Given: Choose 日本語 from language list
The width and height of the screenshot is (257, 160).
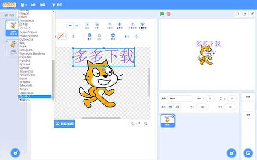Looking at the screenshot, I should click(x=24, y=24).
